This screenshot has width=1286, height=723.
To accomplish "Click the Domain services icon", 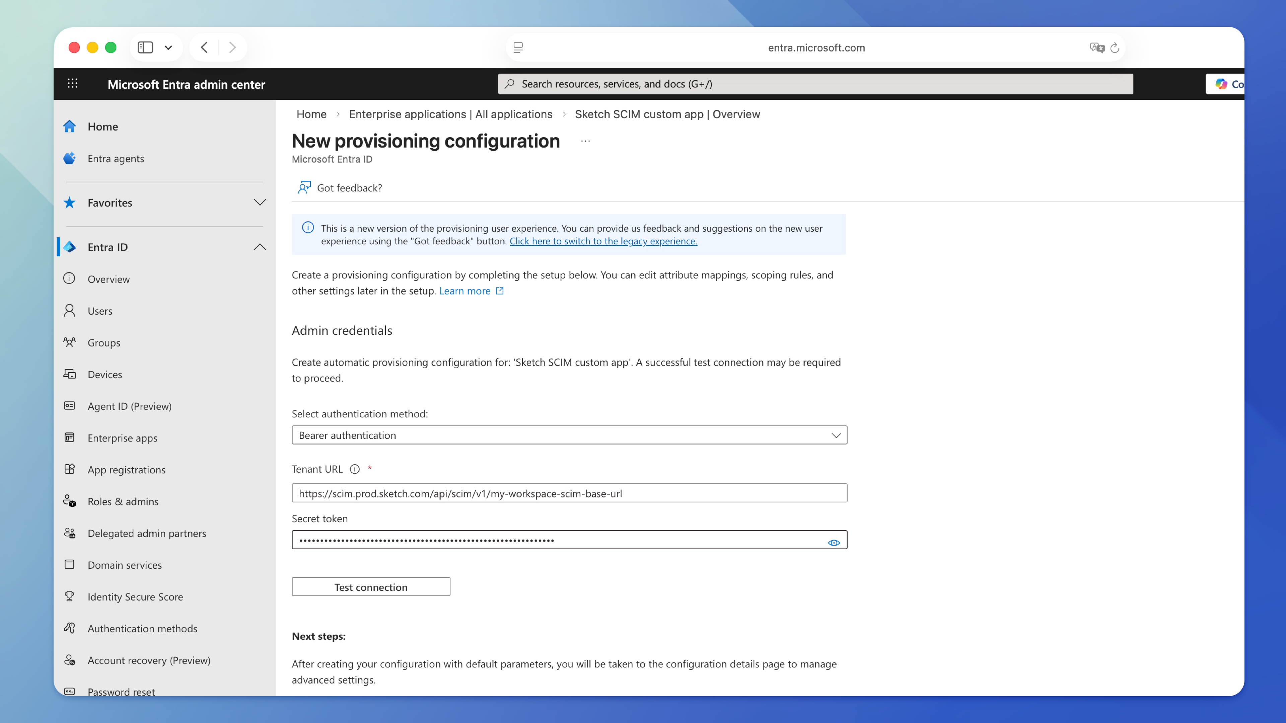I will coord(69,564).
